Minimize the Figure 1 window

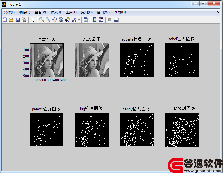(196, 3)
